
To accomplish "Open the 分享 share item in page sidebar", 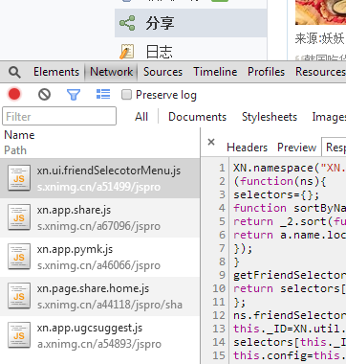I will [x=190, y=23].
